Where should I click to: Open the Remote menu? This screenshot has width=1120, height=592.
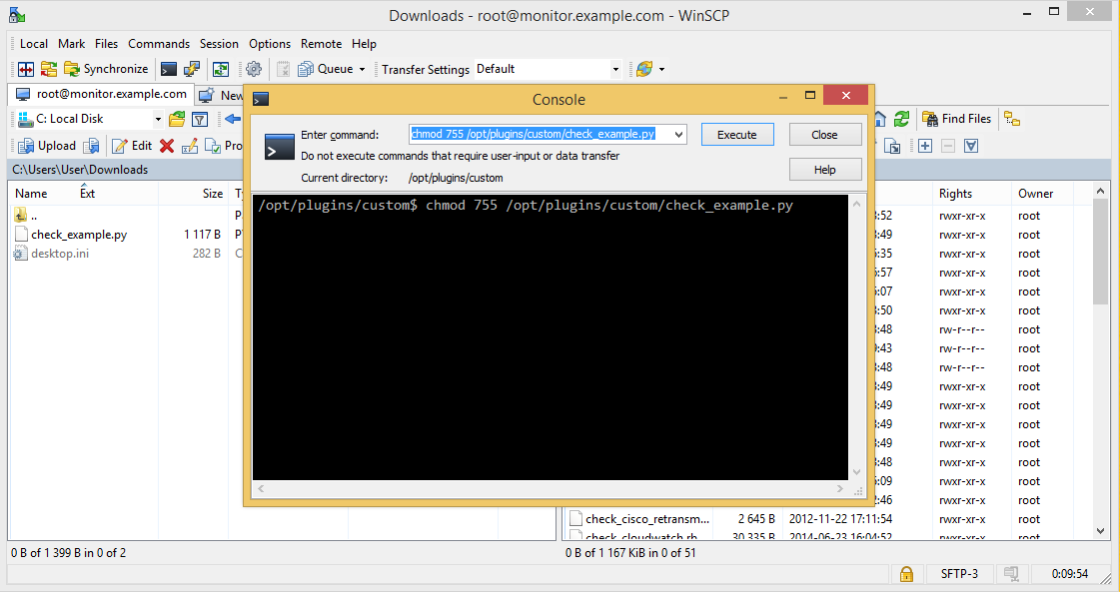tap(321, 44)
